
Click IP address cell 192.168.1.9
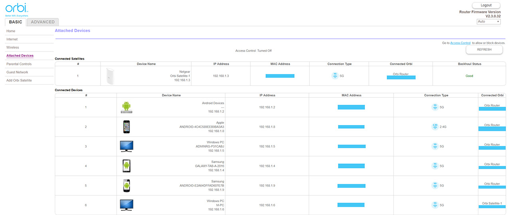coord(267,185)
